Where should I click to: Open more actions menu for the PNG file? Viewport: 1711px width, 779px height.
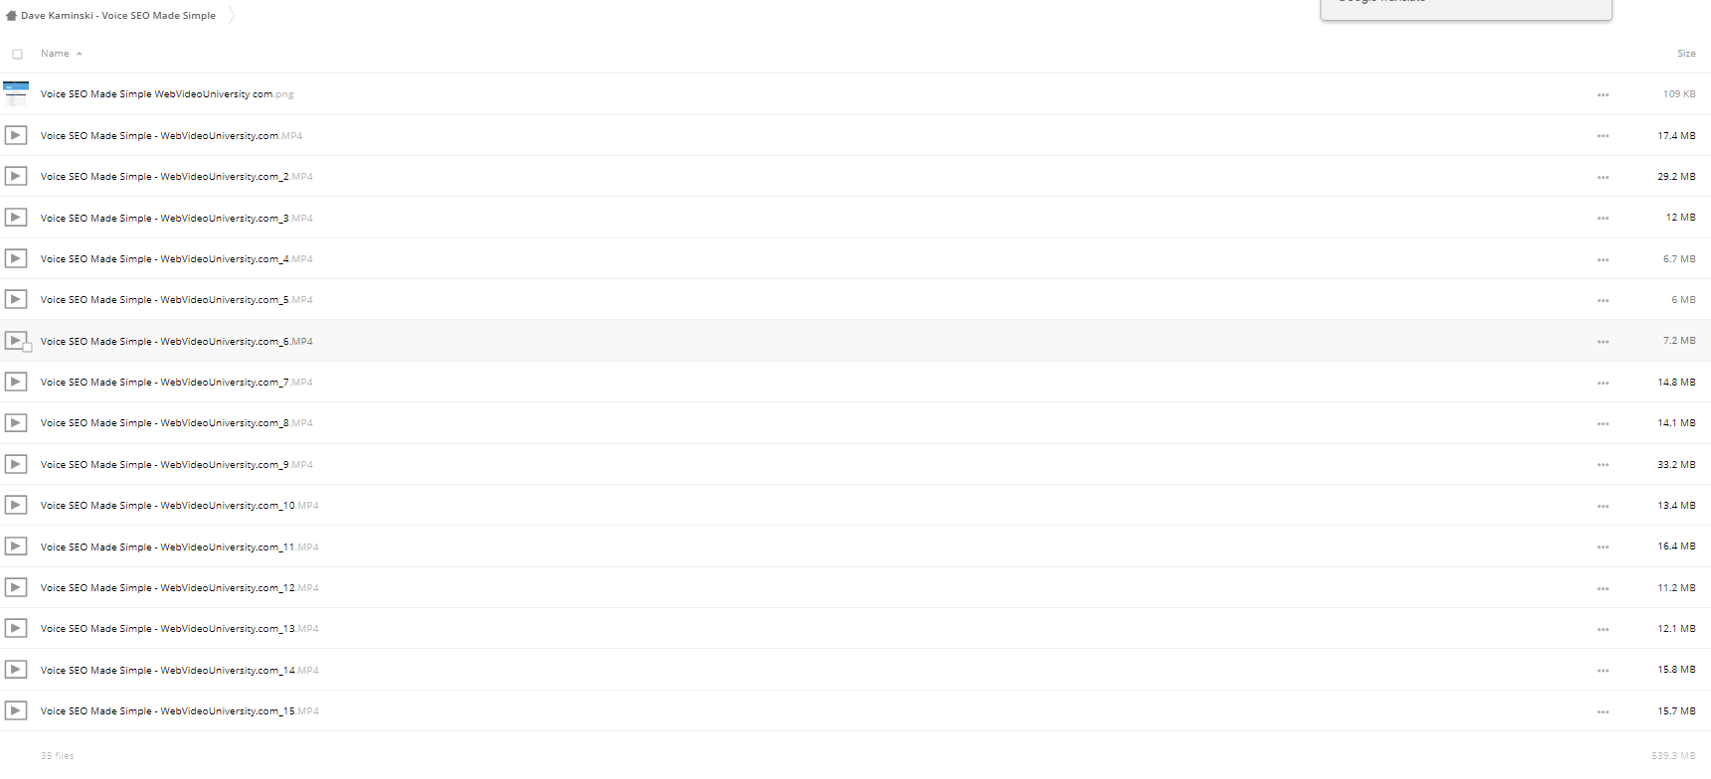click(1603, 94)
